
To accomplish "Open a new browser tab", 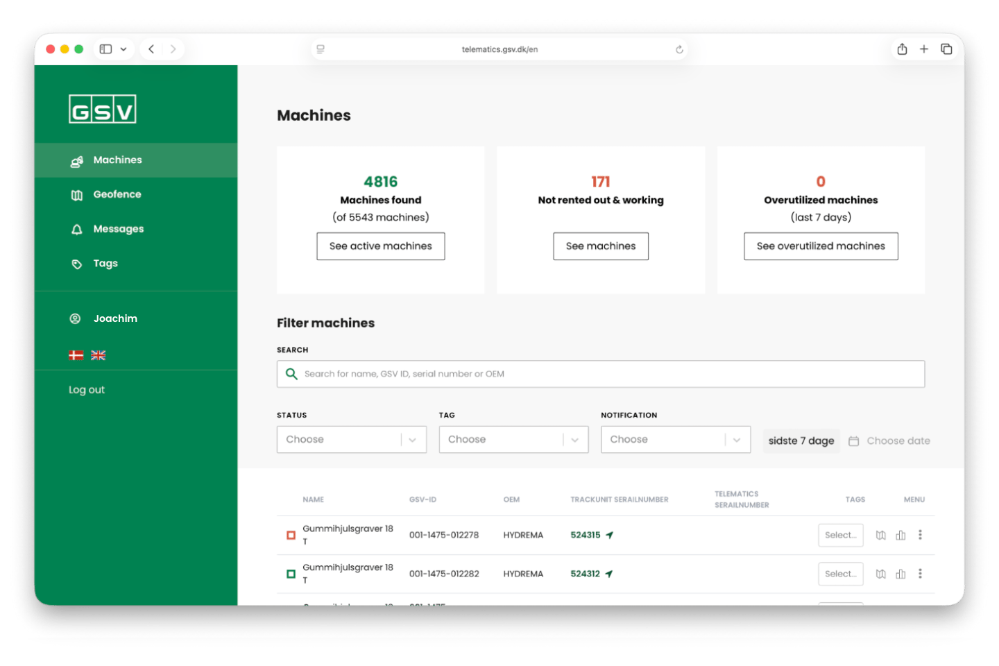I will click(924, 49).
